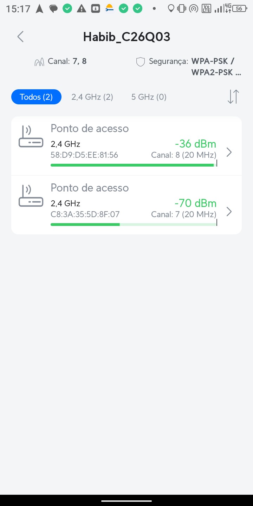Select the Todos (2) filter
253x506 pixels.
coord(36,97)
